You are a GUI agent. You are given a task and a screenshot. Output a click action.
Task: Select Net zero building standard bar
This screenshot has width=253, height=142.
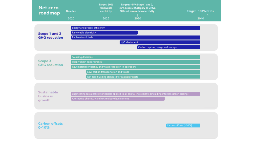point(143,77)
